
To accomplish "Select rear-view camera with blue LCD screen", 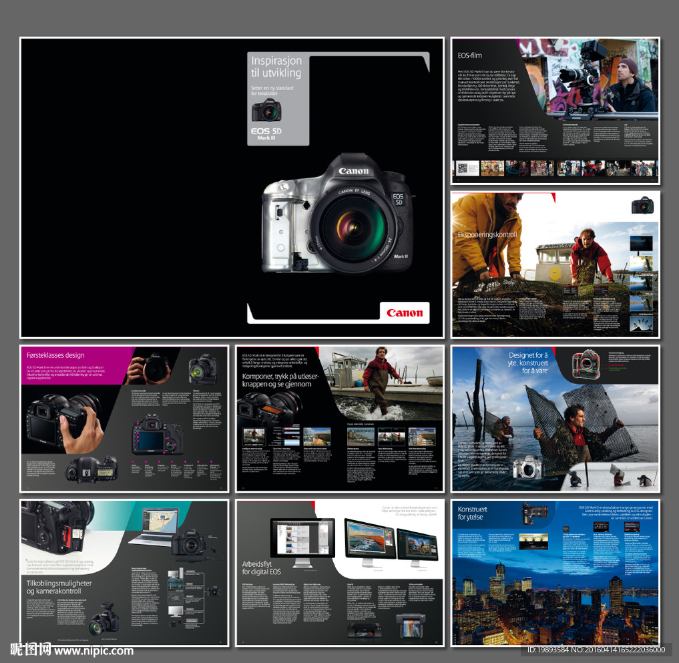I will [x=157, y=435].
